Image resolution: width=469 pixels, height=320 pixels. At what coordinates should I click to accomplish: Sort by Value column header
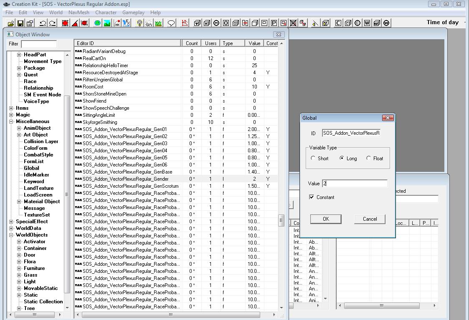pyautogui.click(x=254, y=43)
